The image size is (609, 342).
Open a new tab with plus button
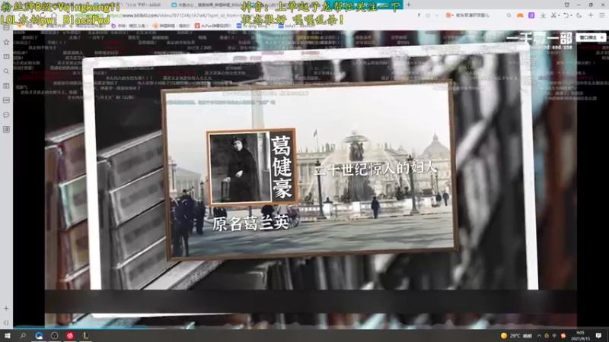point(409,5)
